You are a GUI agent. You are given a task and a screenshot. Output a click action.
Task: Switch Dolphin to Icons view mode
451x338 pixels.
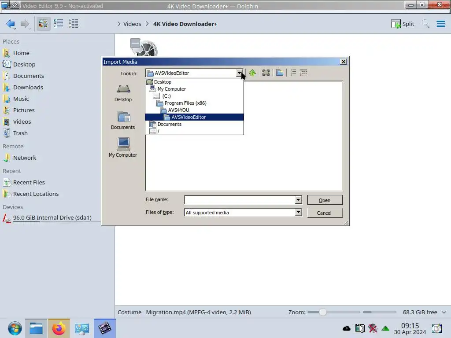(x=43, y=24)
